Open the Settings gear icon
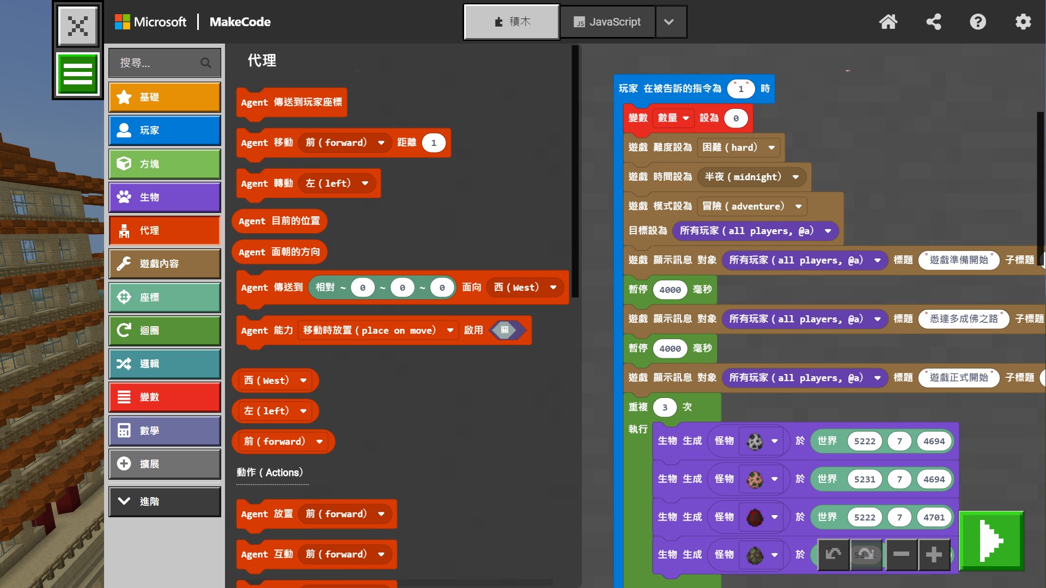This screenshot has height=588, width=1046. pyautogui.click(x=1023, y=22)
